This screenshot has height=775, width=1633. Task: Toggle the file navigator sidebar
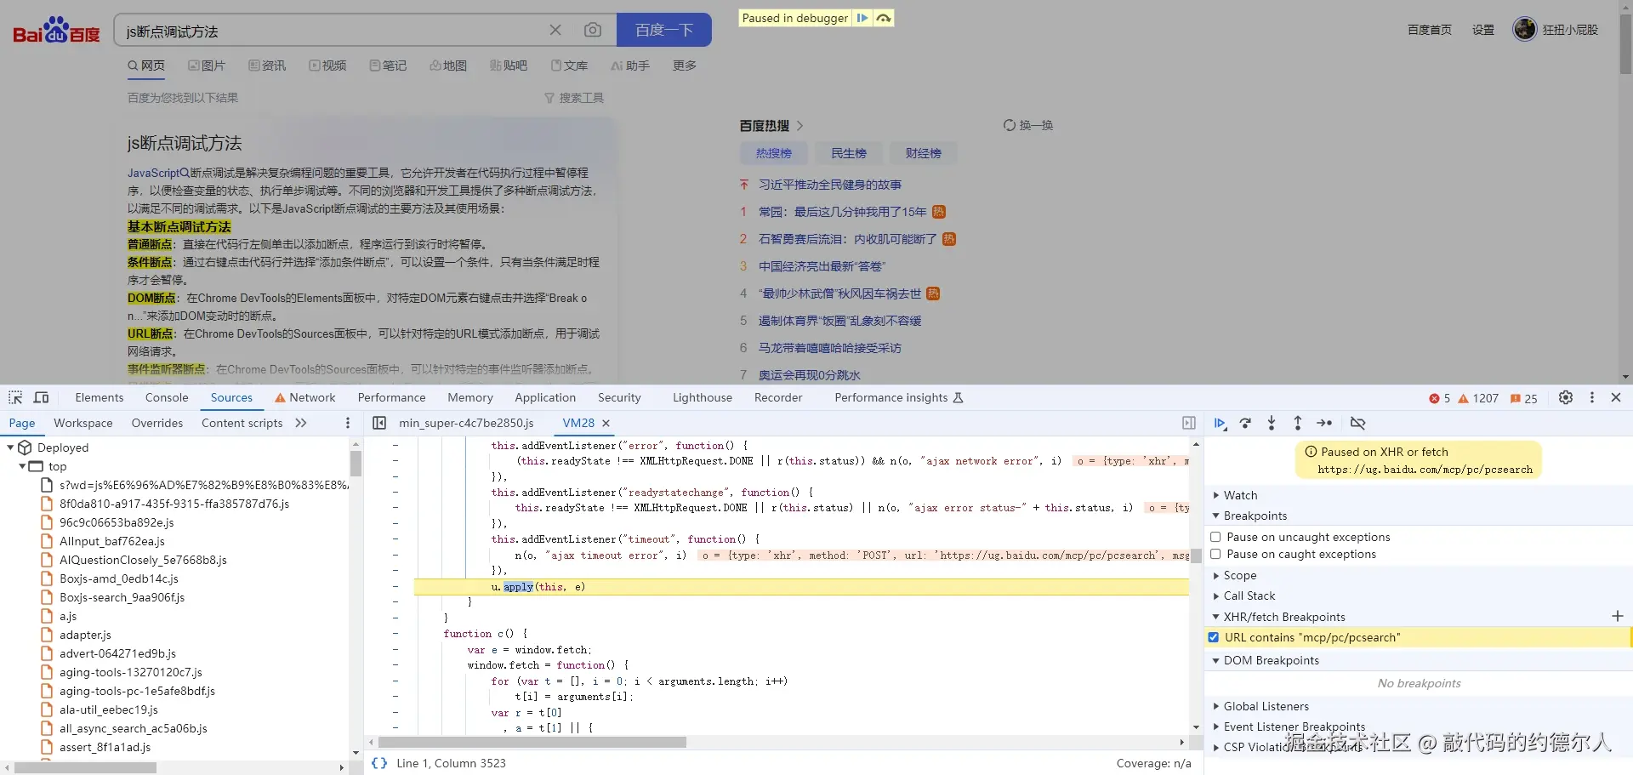pyautogui.click(x=379, y=423)
